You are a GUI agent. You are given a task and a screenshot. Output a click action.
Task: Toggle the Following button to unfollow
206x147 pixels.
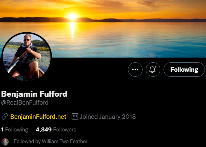pyautogui.click(x=184, y=70)
